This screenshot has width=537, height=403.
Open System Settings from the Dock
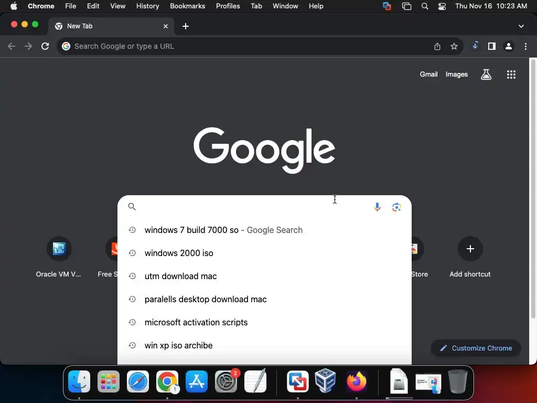(x=226, y=381)
